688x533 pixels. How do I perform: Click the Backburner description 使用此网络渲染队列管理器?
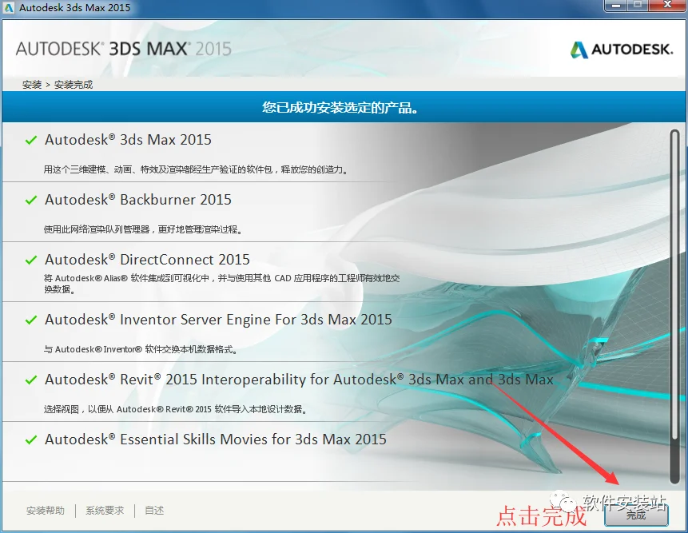143,229
